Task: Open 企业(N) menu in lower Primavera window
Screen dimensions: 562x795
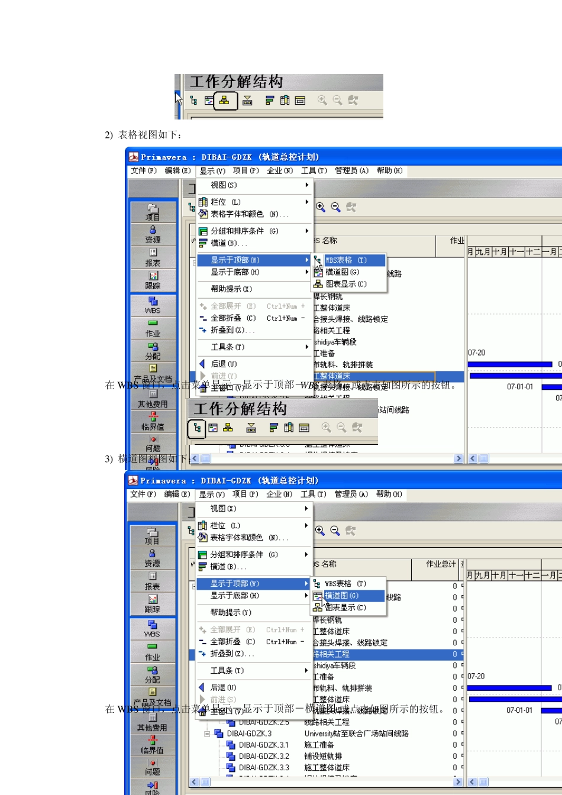Action: point(279,494)
